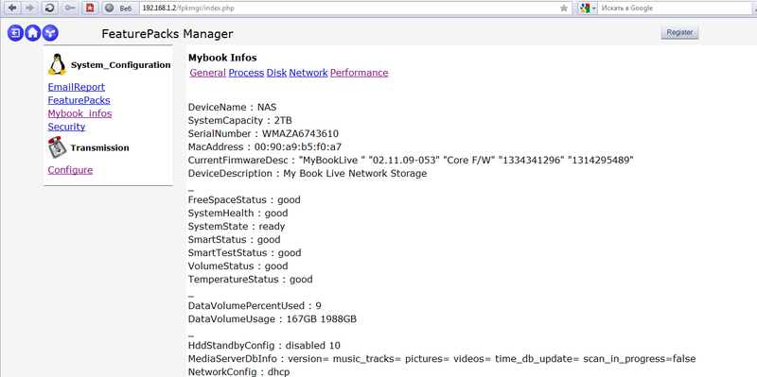Click the 'CurrentFirmwareDesc' line
757x377 pixels.
click(x=411, y=160)
